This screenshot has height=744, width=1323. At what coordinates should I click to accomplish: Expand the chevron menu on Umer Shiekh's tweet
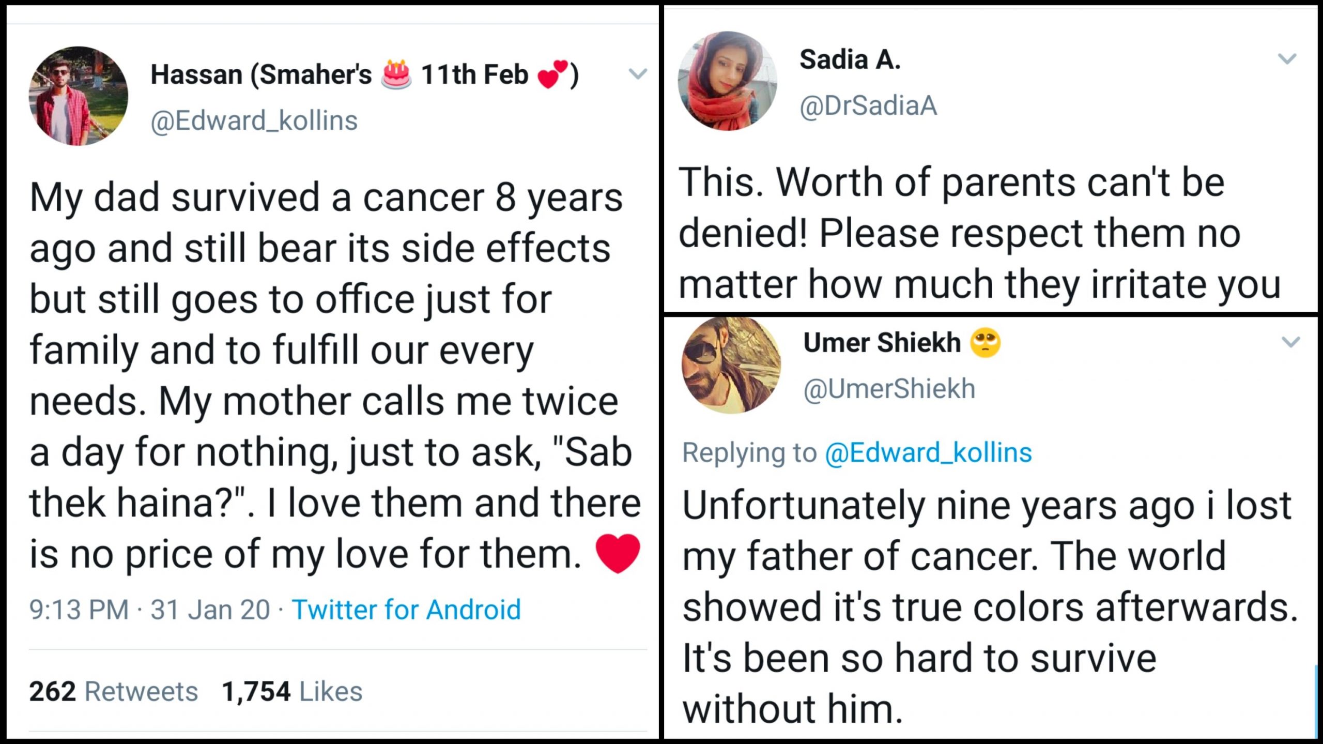(1290, 342)
